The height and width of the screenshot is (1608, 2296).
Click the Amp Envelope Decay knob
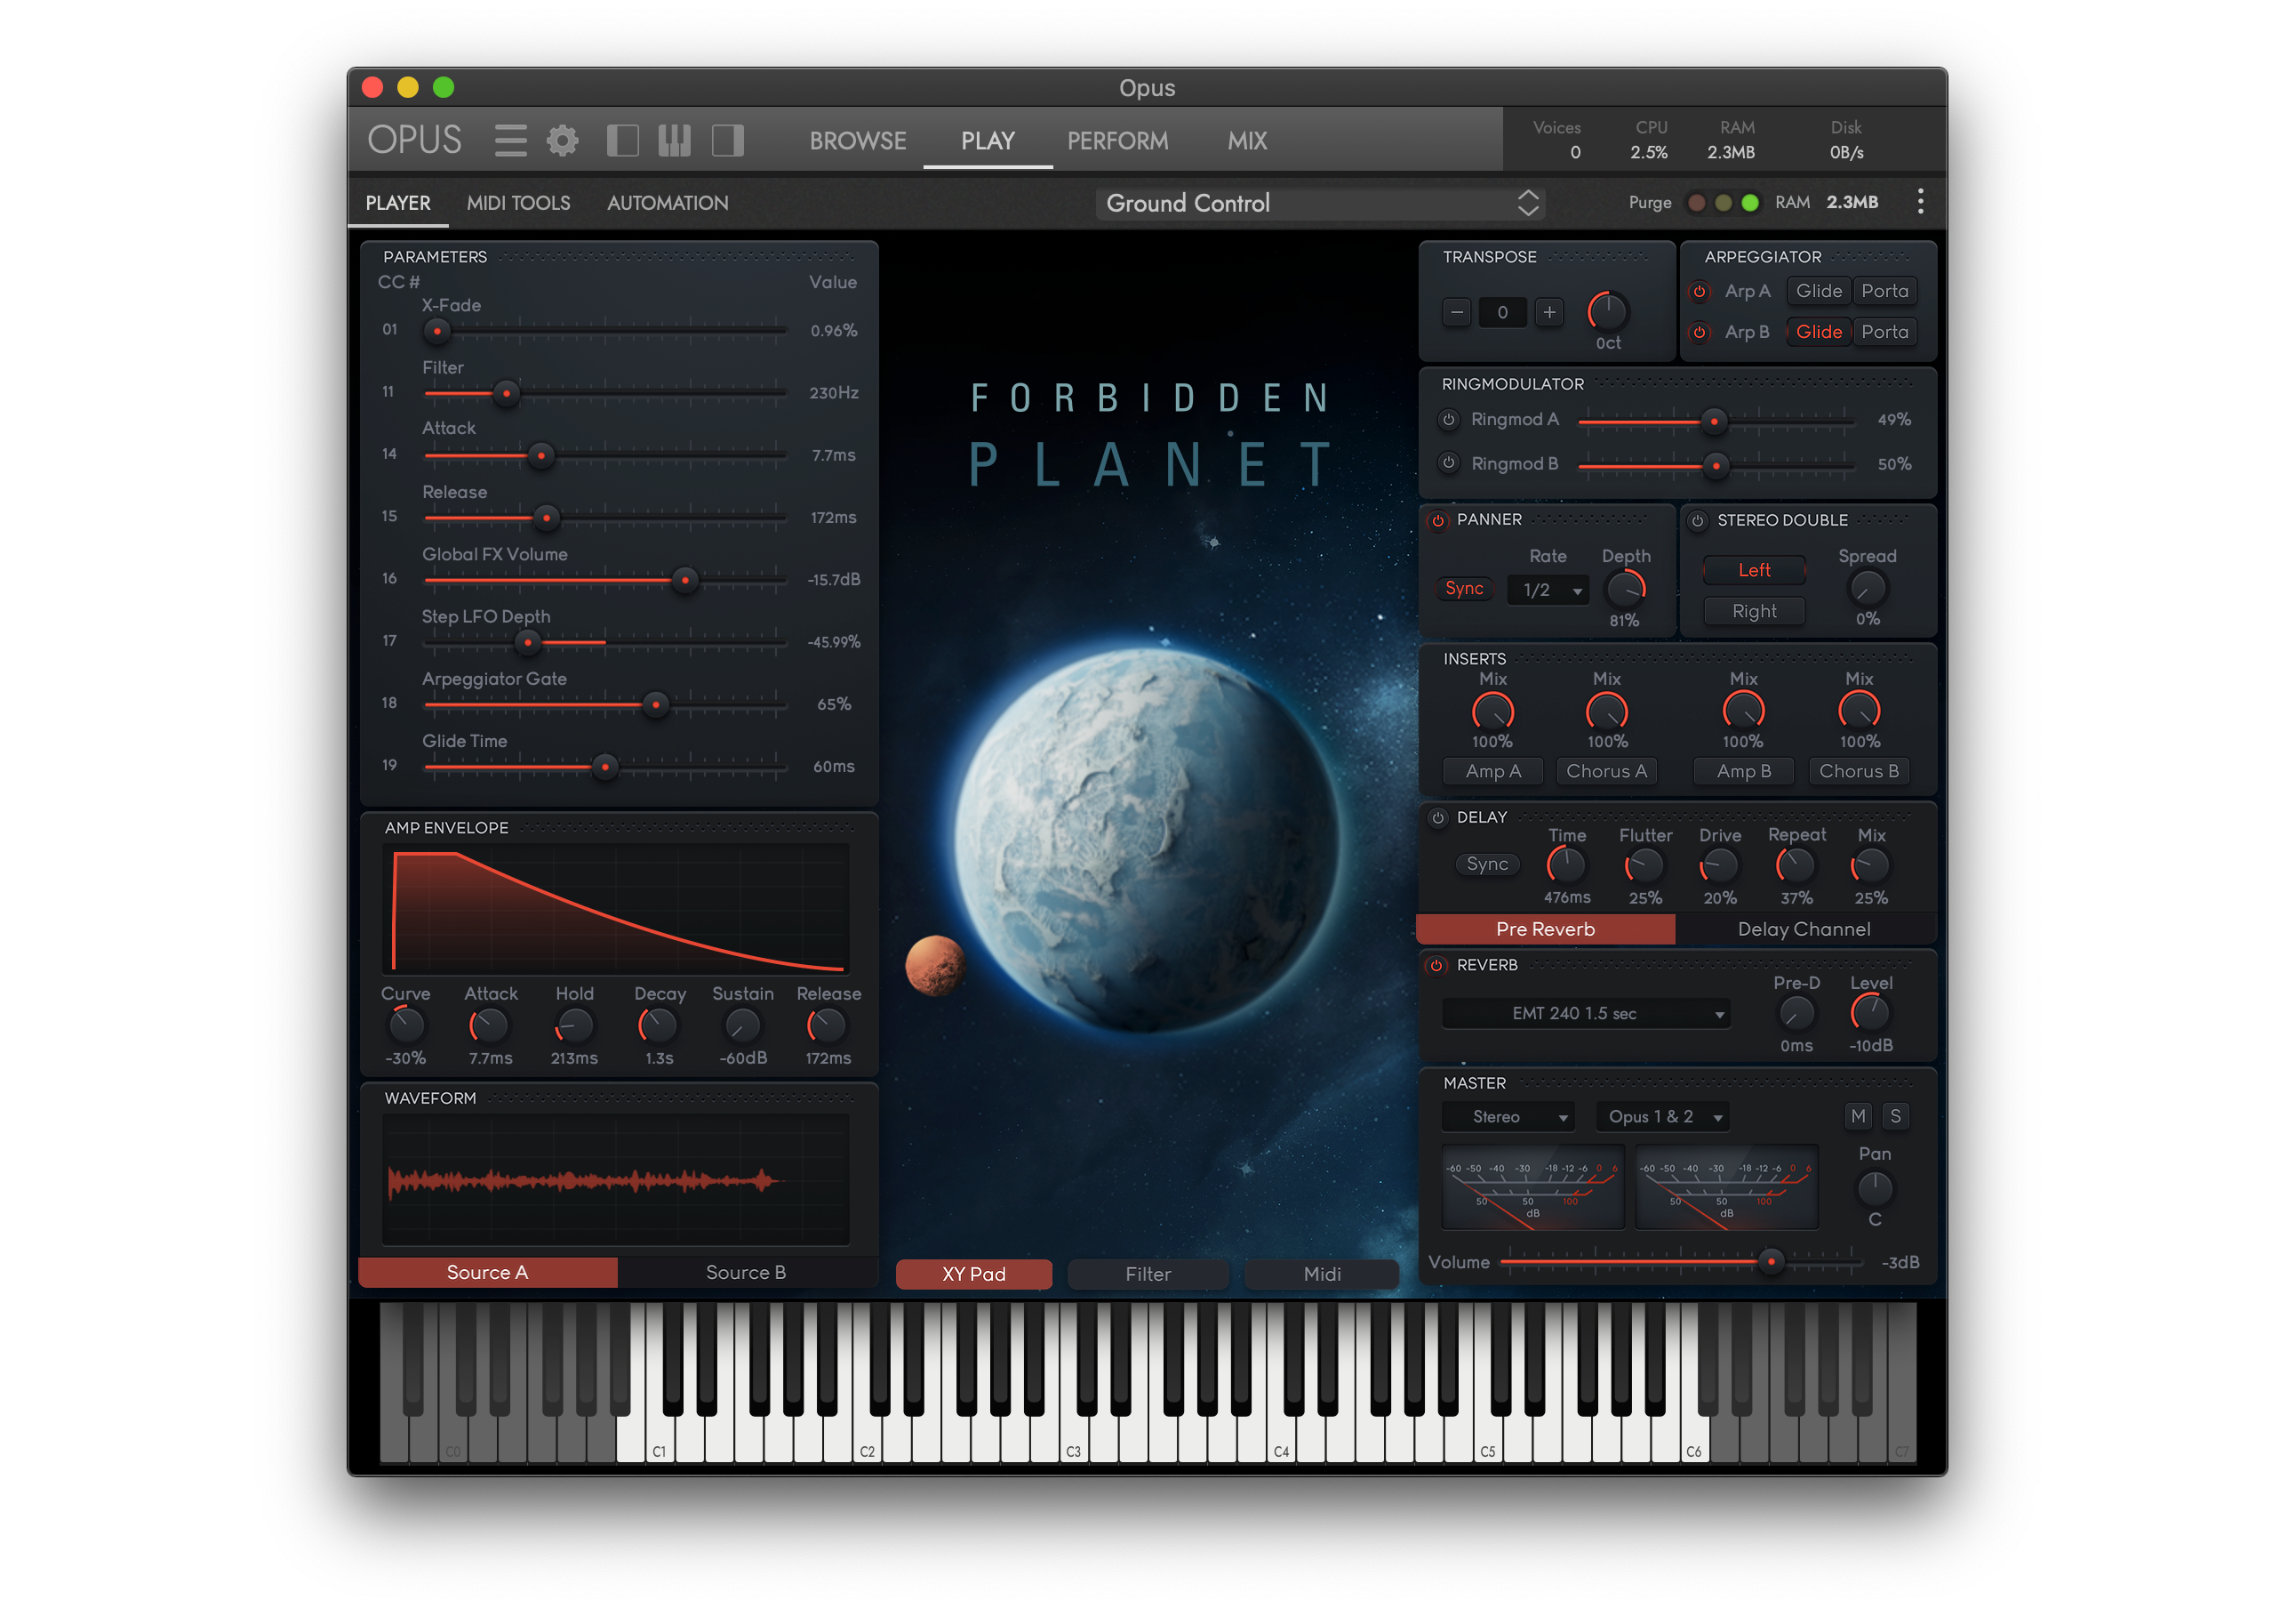point(659,1025)
